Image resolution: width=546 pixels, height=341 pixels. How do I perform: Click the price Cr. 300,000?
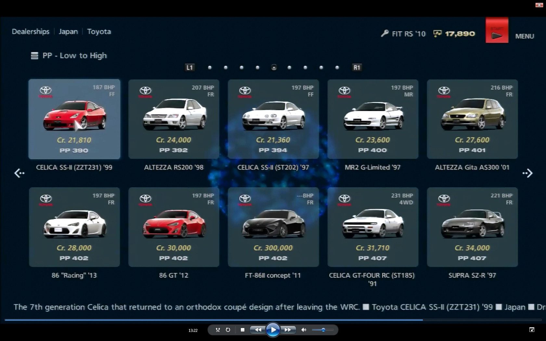[x=273, y=248]
